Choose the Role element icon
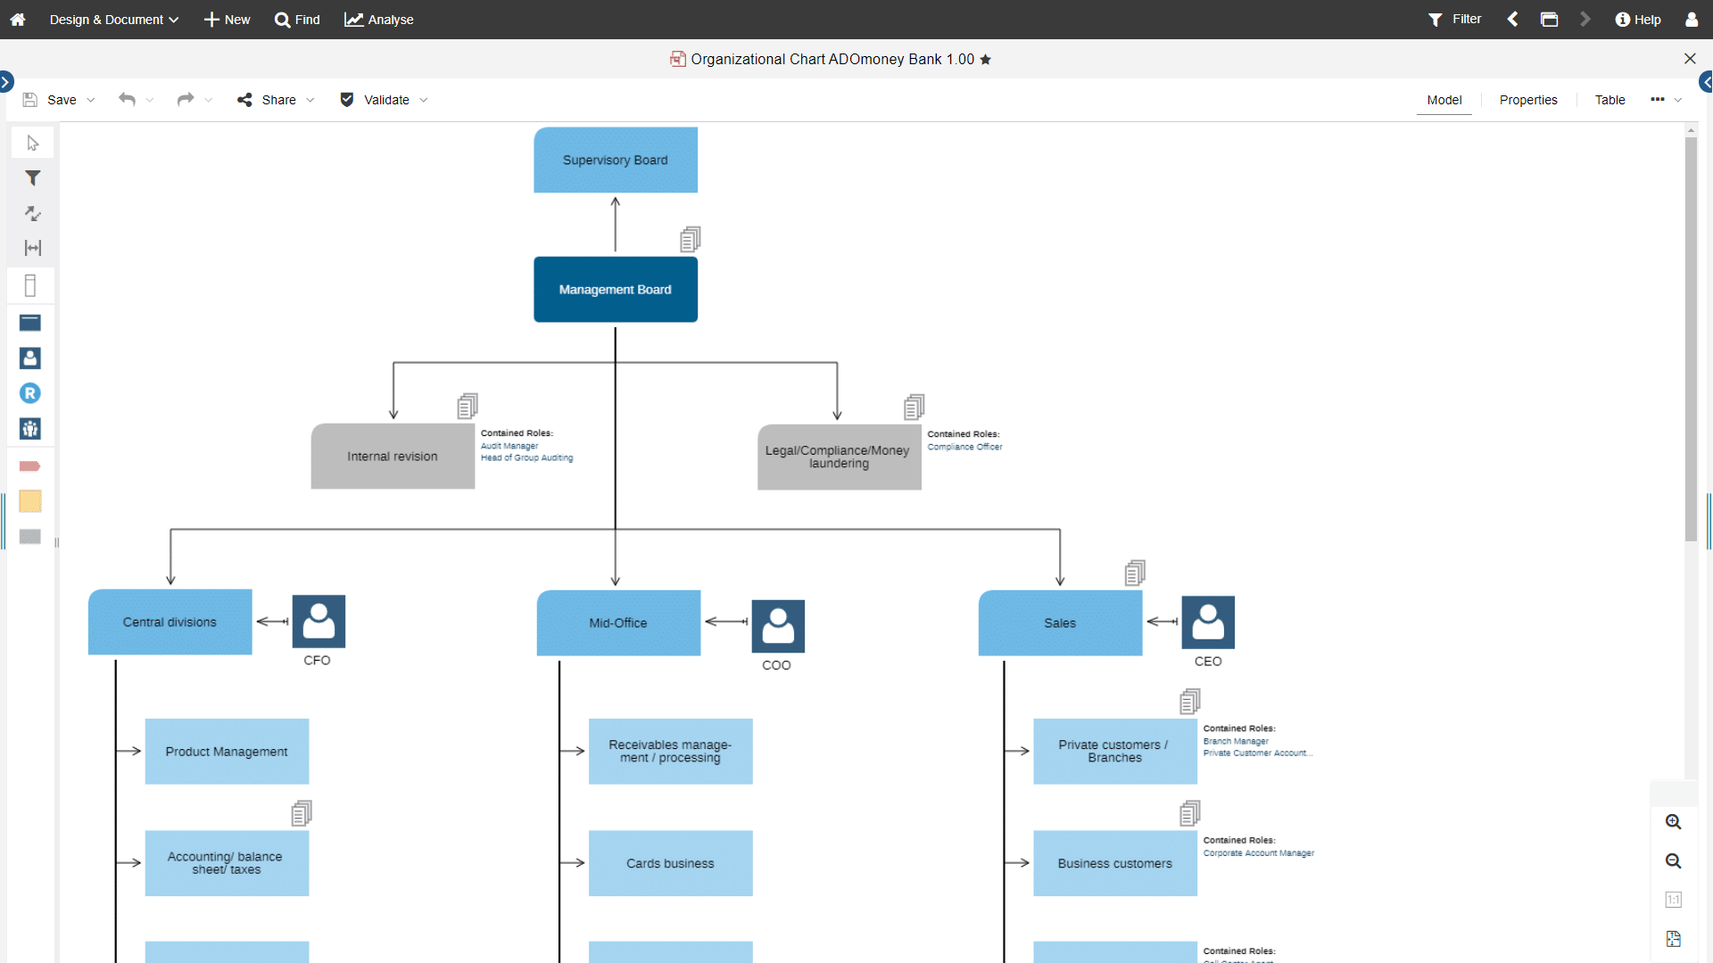 (30, 393)
